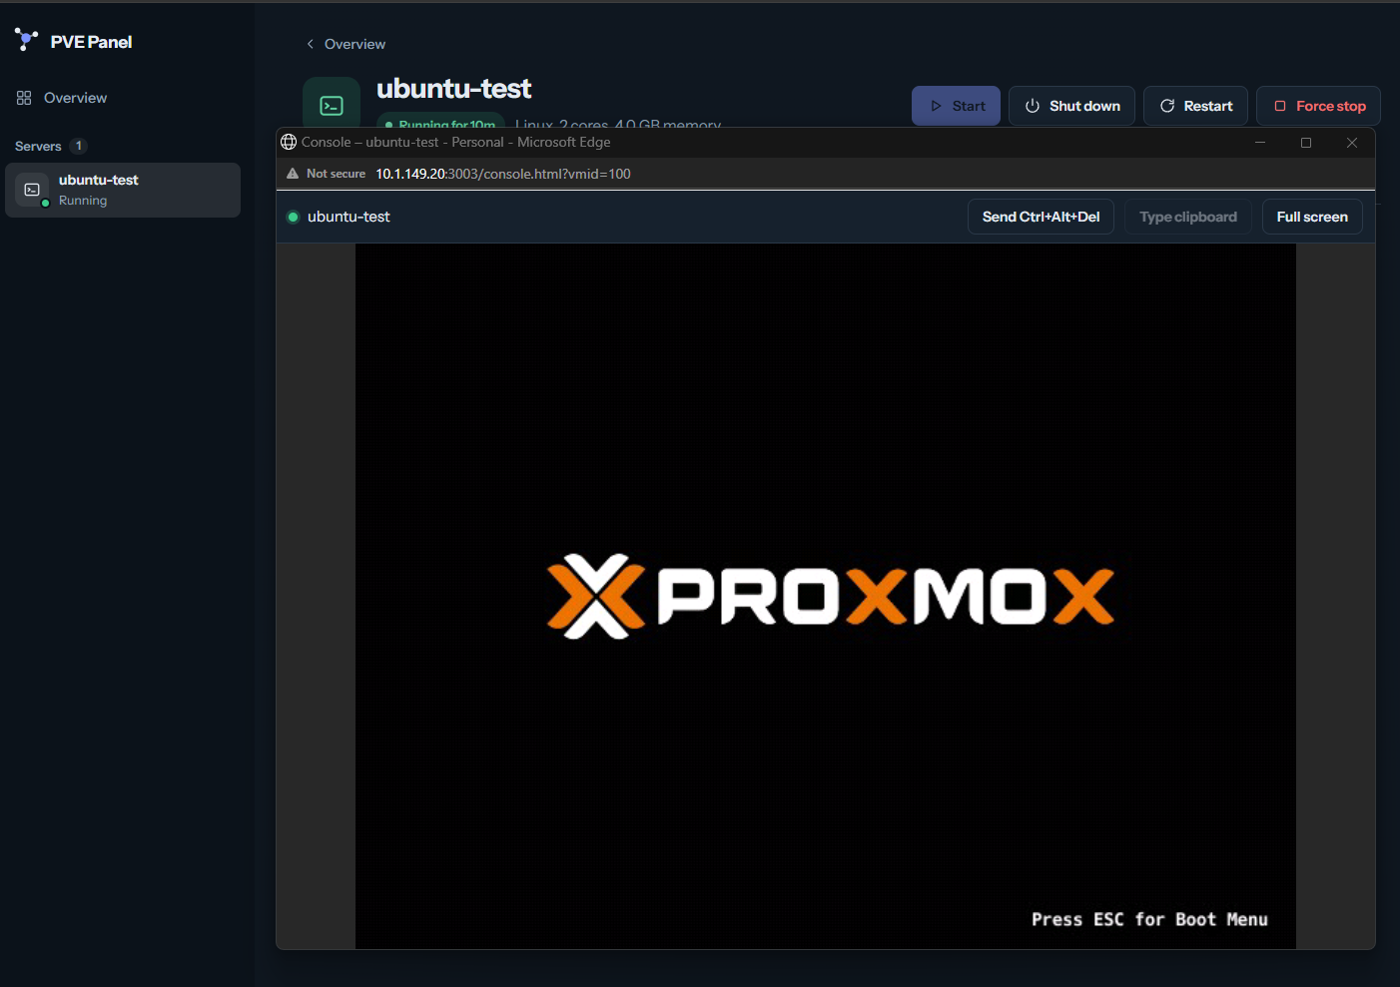Maximize the Console Edge window
Image resolution: width=1400 pixels, height=987 pixels.
[1306, 143]
